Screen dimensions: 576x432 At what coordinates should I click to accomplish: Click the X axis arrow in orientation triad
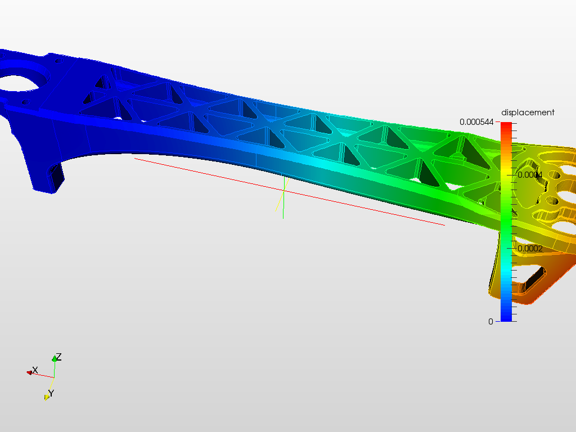[29, 372]
